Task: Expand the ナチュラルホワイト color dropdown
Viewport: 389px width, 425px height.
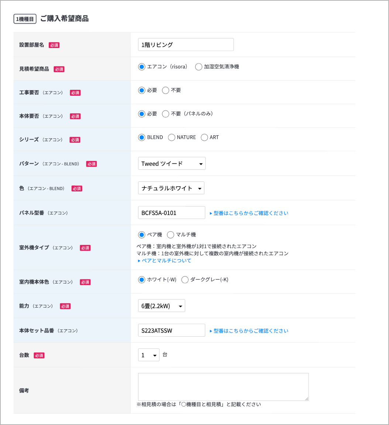Action: [x=171, y=188]
